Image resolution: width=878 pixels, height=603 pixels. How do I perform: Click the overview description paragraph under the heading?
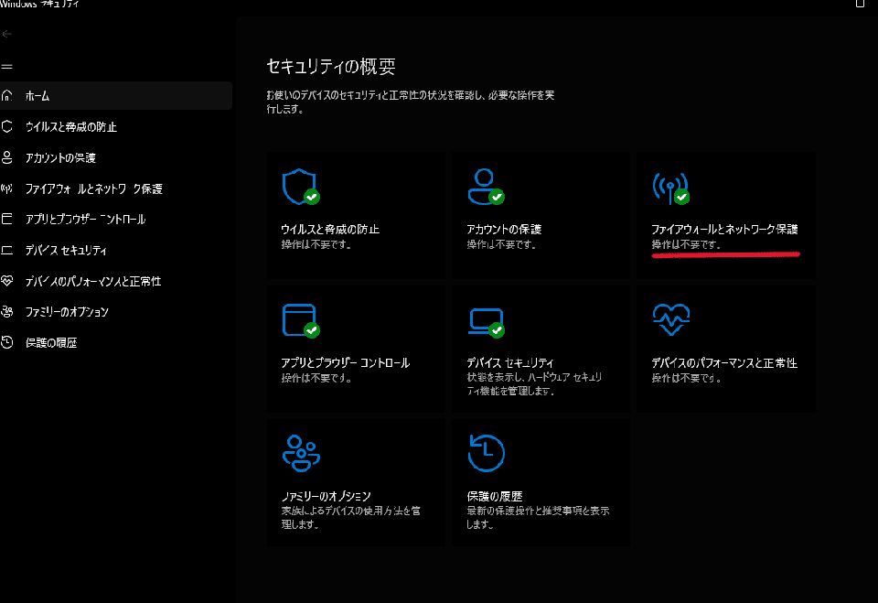[x=411, y=102]
